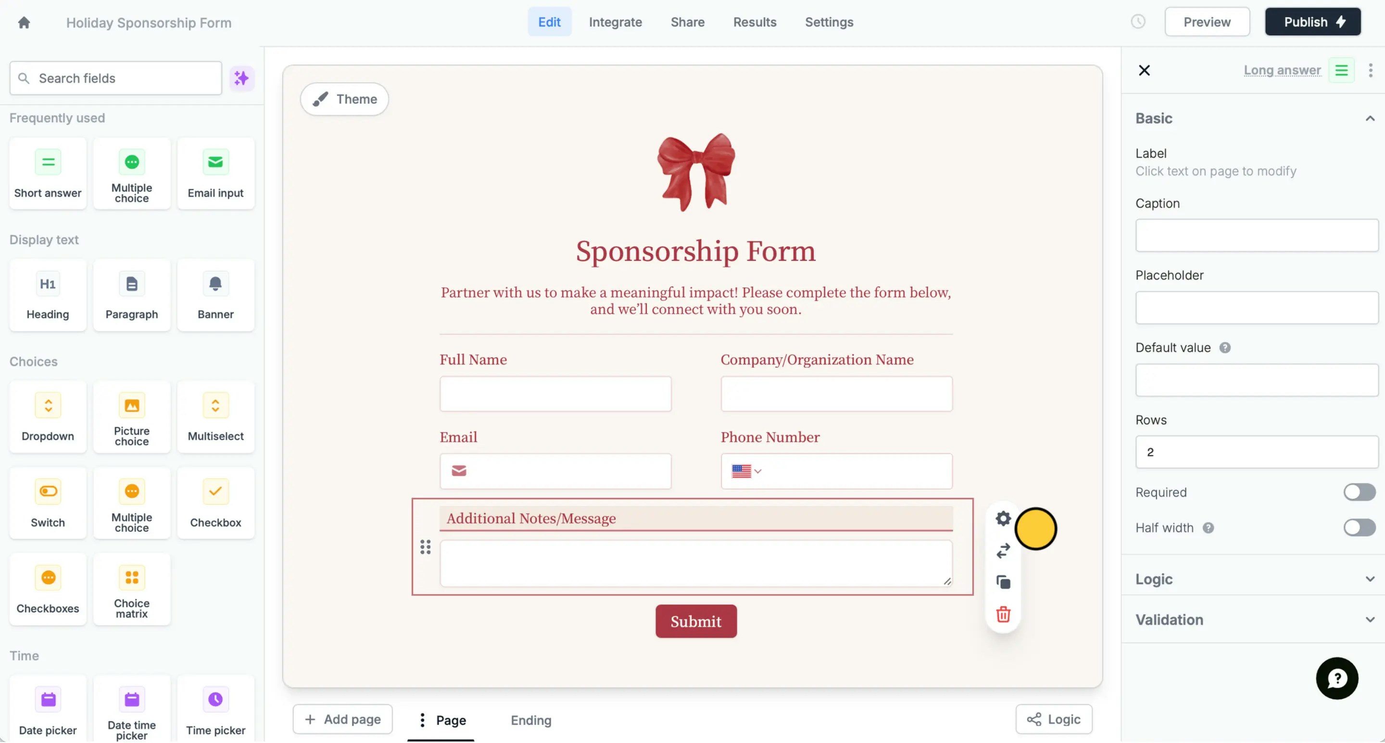Open phone country flag dropdown
The height and width of the screenshot is (743, 1385).
point(746,471)
